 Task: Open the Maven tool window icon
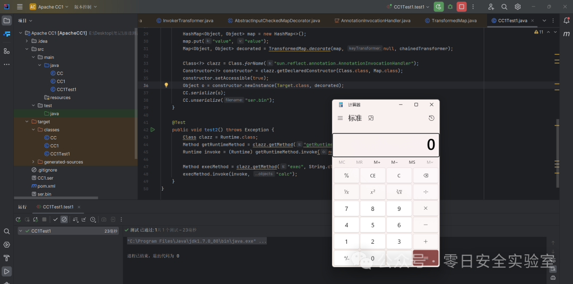point(567,34)
